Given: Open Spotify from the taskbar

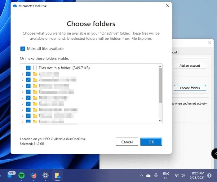Looking at the screenshot, I should click(21, 175).
